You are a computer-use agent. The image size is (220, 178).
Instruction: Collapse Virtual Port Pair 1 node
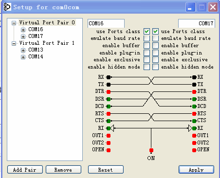pos(14,43)
